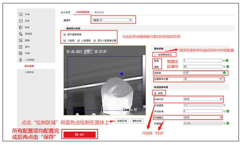Click green check icon beside 温度 field
The image size is (240, 145).
tap(228, 67)
